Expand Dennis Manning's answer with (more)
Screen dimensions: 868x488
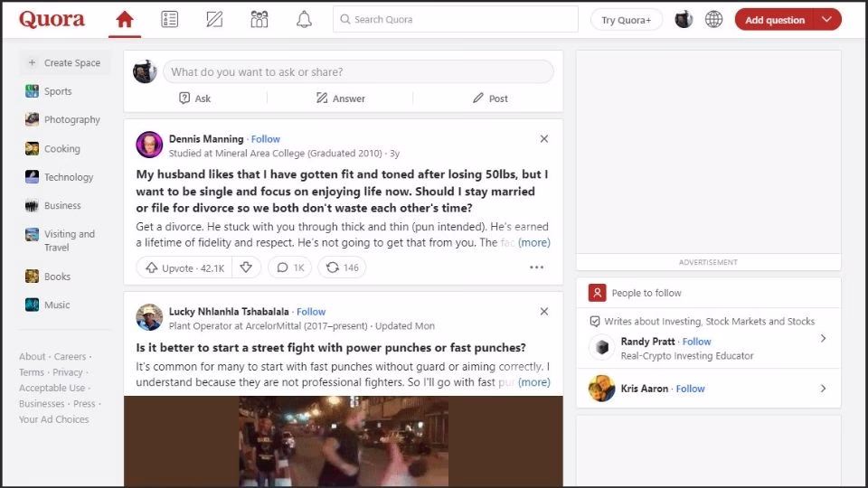tap(533, 242)
